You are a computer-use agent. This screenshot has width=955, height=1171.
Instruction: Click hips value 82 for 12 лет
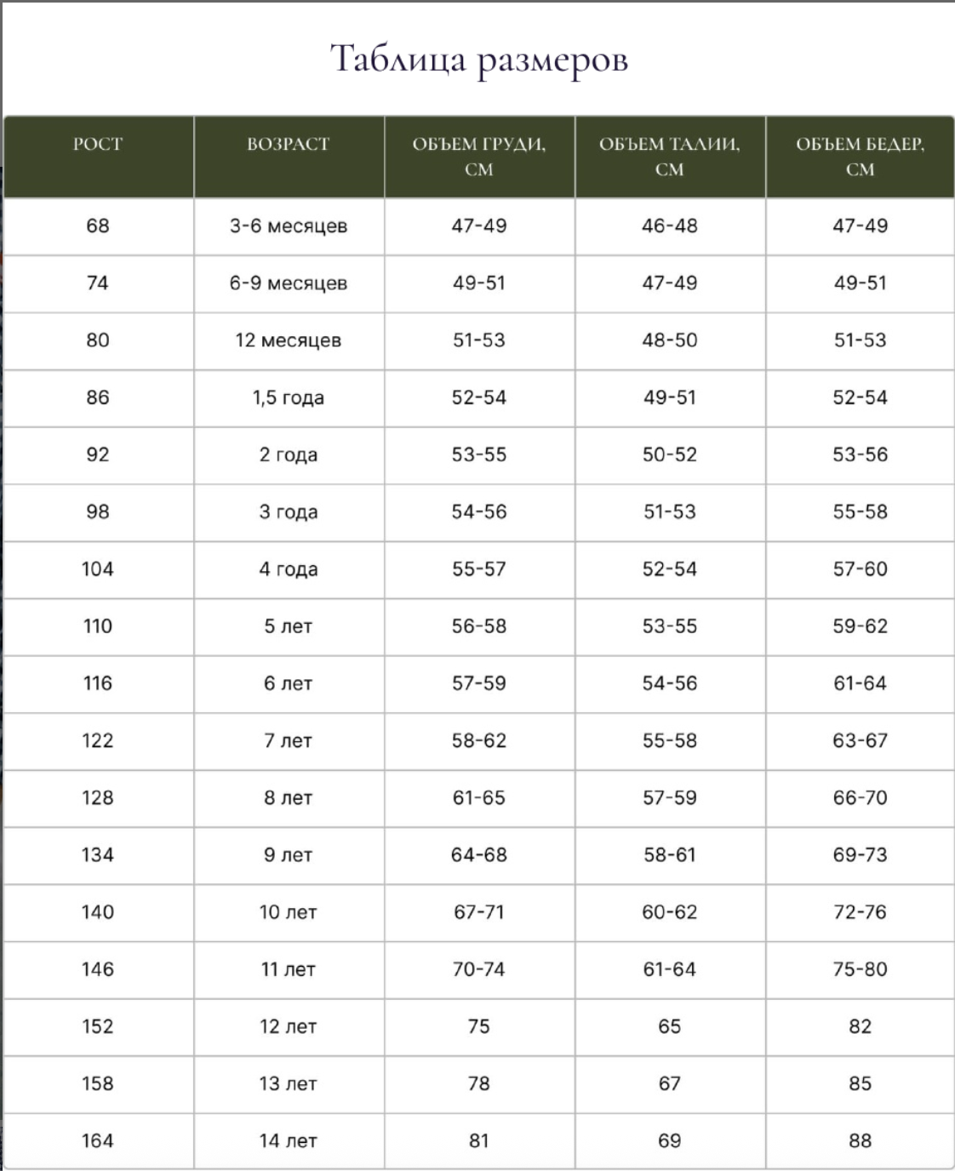click(x=861, y=1026)
